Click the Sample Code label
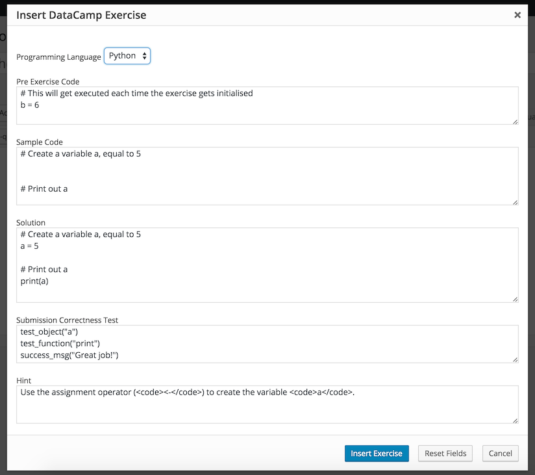This screenshot has height=475, width=535. [39, 142]
